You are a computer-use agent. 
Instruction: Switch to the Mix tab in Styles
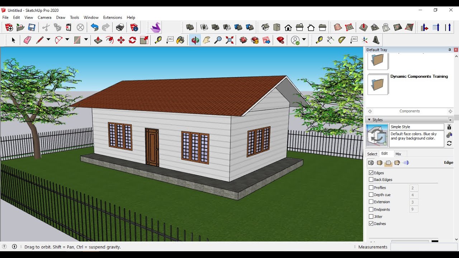pos(398,154)
